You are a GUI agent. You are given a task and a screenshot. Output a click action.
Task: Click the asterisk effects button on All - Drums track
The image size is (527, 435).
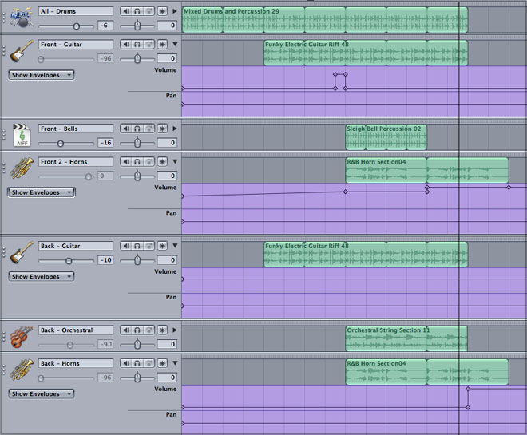click(x=163, y=11)
